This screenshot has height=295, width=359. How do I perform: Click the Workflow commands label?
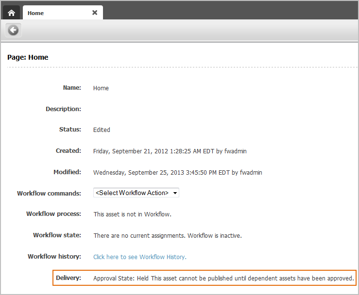click(49, 194)
